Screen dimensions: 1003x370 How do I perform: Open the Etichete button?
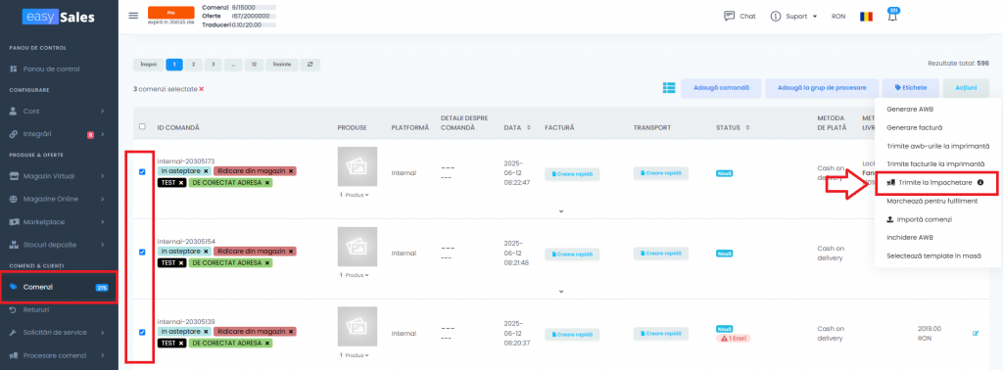click(912, 87)
